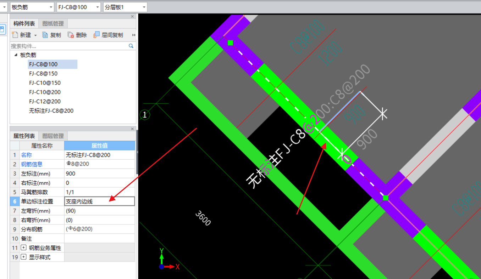
Task: Click the XY coordinate axis icon
Action: point(169,260)
